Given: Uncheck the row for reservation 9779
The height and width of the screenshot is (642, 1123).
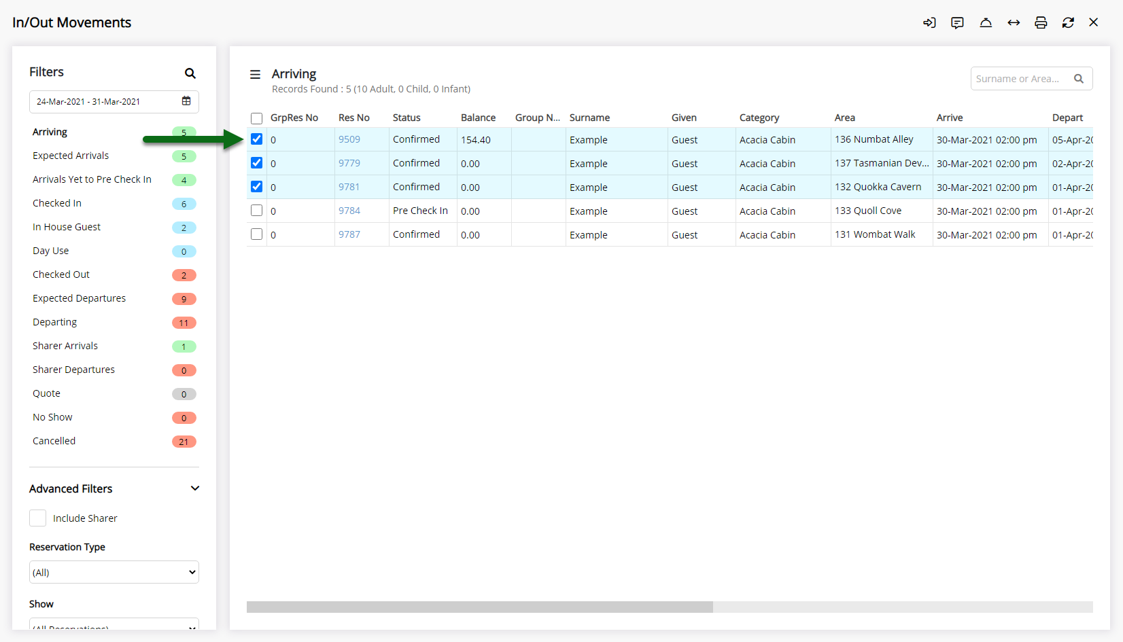Looking at the screenshot, I should (x=256, y=163).
